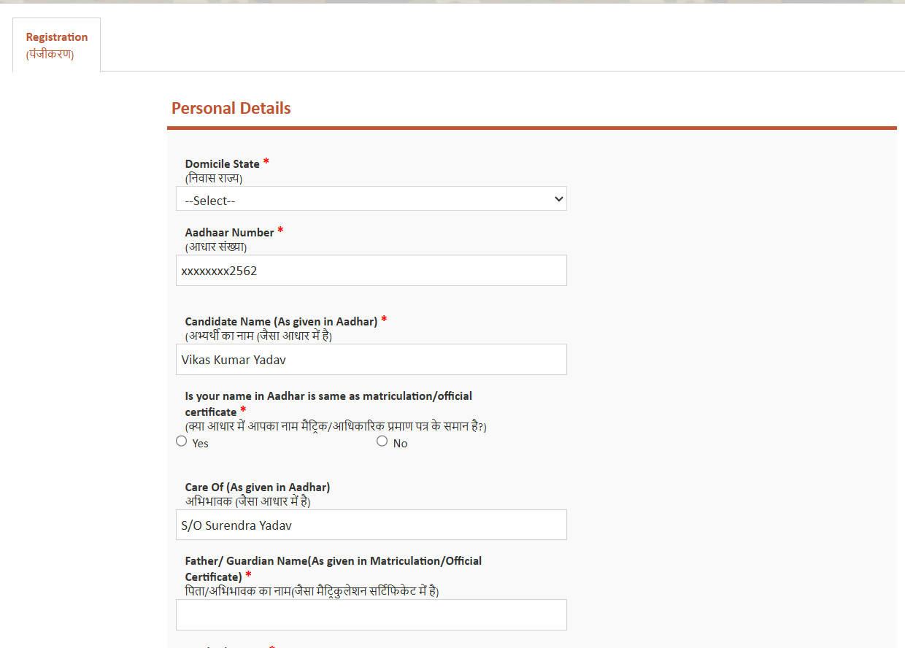905x648 pixels.
Task: Focus the Aadhaar Number input field
Action: (371, 271)
